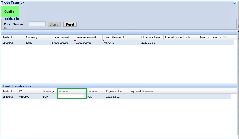The image size is (239, 139).
Task: Click the Currency column header in upper table
Action: [x=38, y=37]
